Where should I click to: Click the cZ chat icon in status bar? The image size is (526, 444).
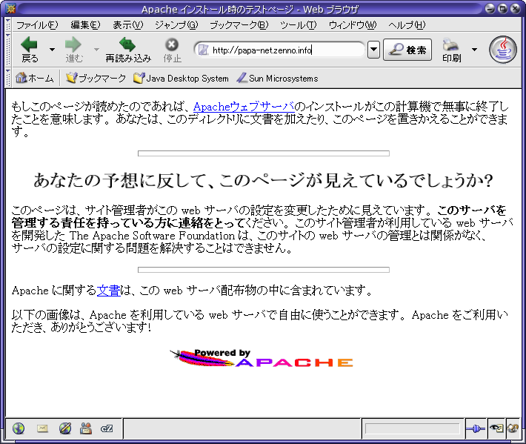pyautogui.click(x=107, y=428)
